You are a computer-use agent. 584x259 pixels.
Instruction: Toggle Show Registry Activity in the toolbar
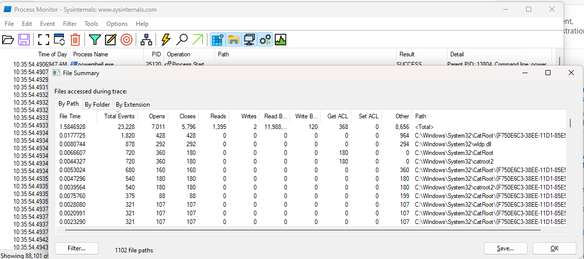click(x=218, y=40)
